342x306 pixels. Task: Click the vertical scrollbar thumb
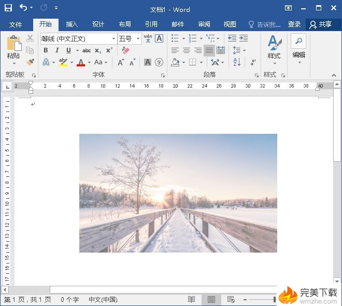[x=337, y=125]
